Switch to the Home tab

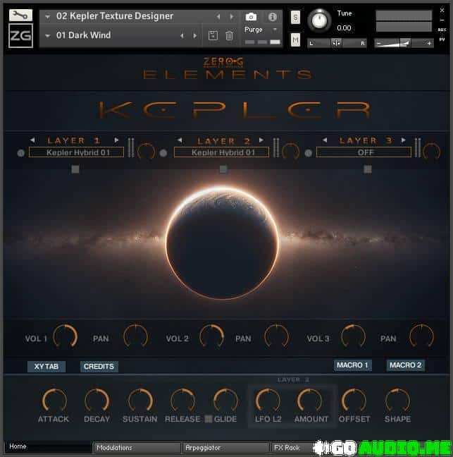tap(47, 446)
